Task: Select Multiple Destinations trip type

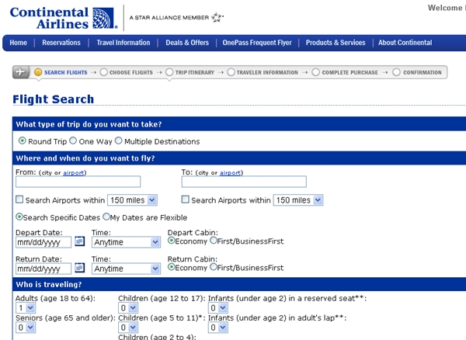Action: pyautogui.click(x=119, y=141)
